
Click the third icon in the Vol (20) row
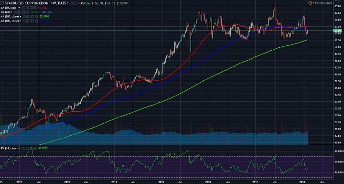pyautogui.click(x=23, y=12)
